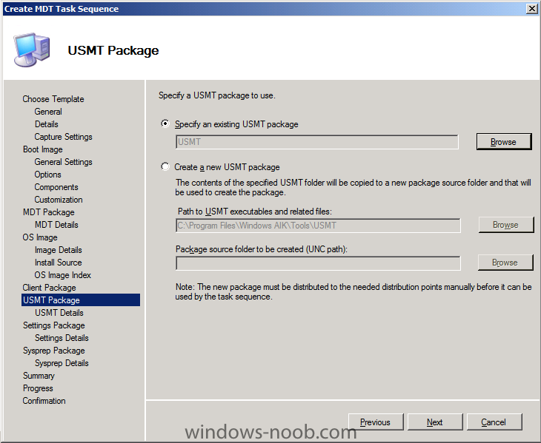This screenshot has height=443, width=541.
Task: Close the Create MDT Task Sequence dialog
Action: tap(531, 9)
